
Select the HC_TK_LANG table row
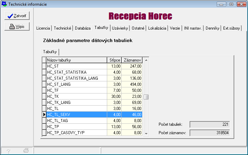point(77,102)
